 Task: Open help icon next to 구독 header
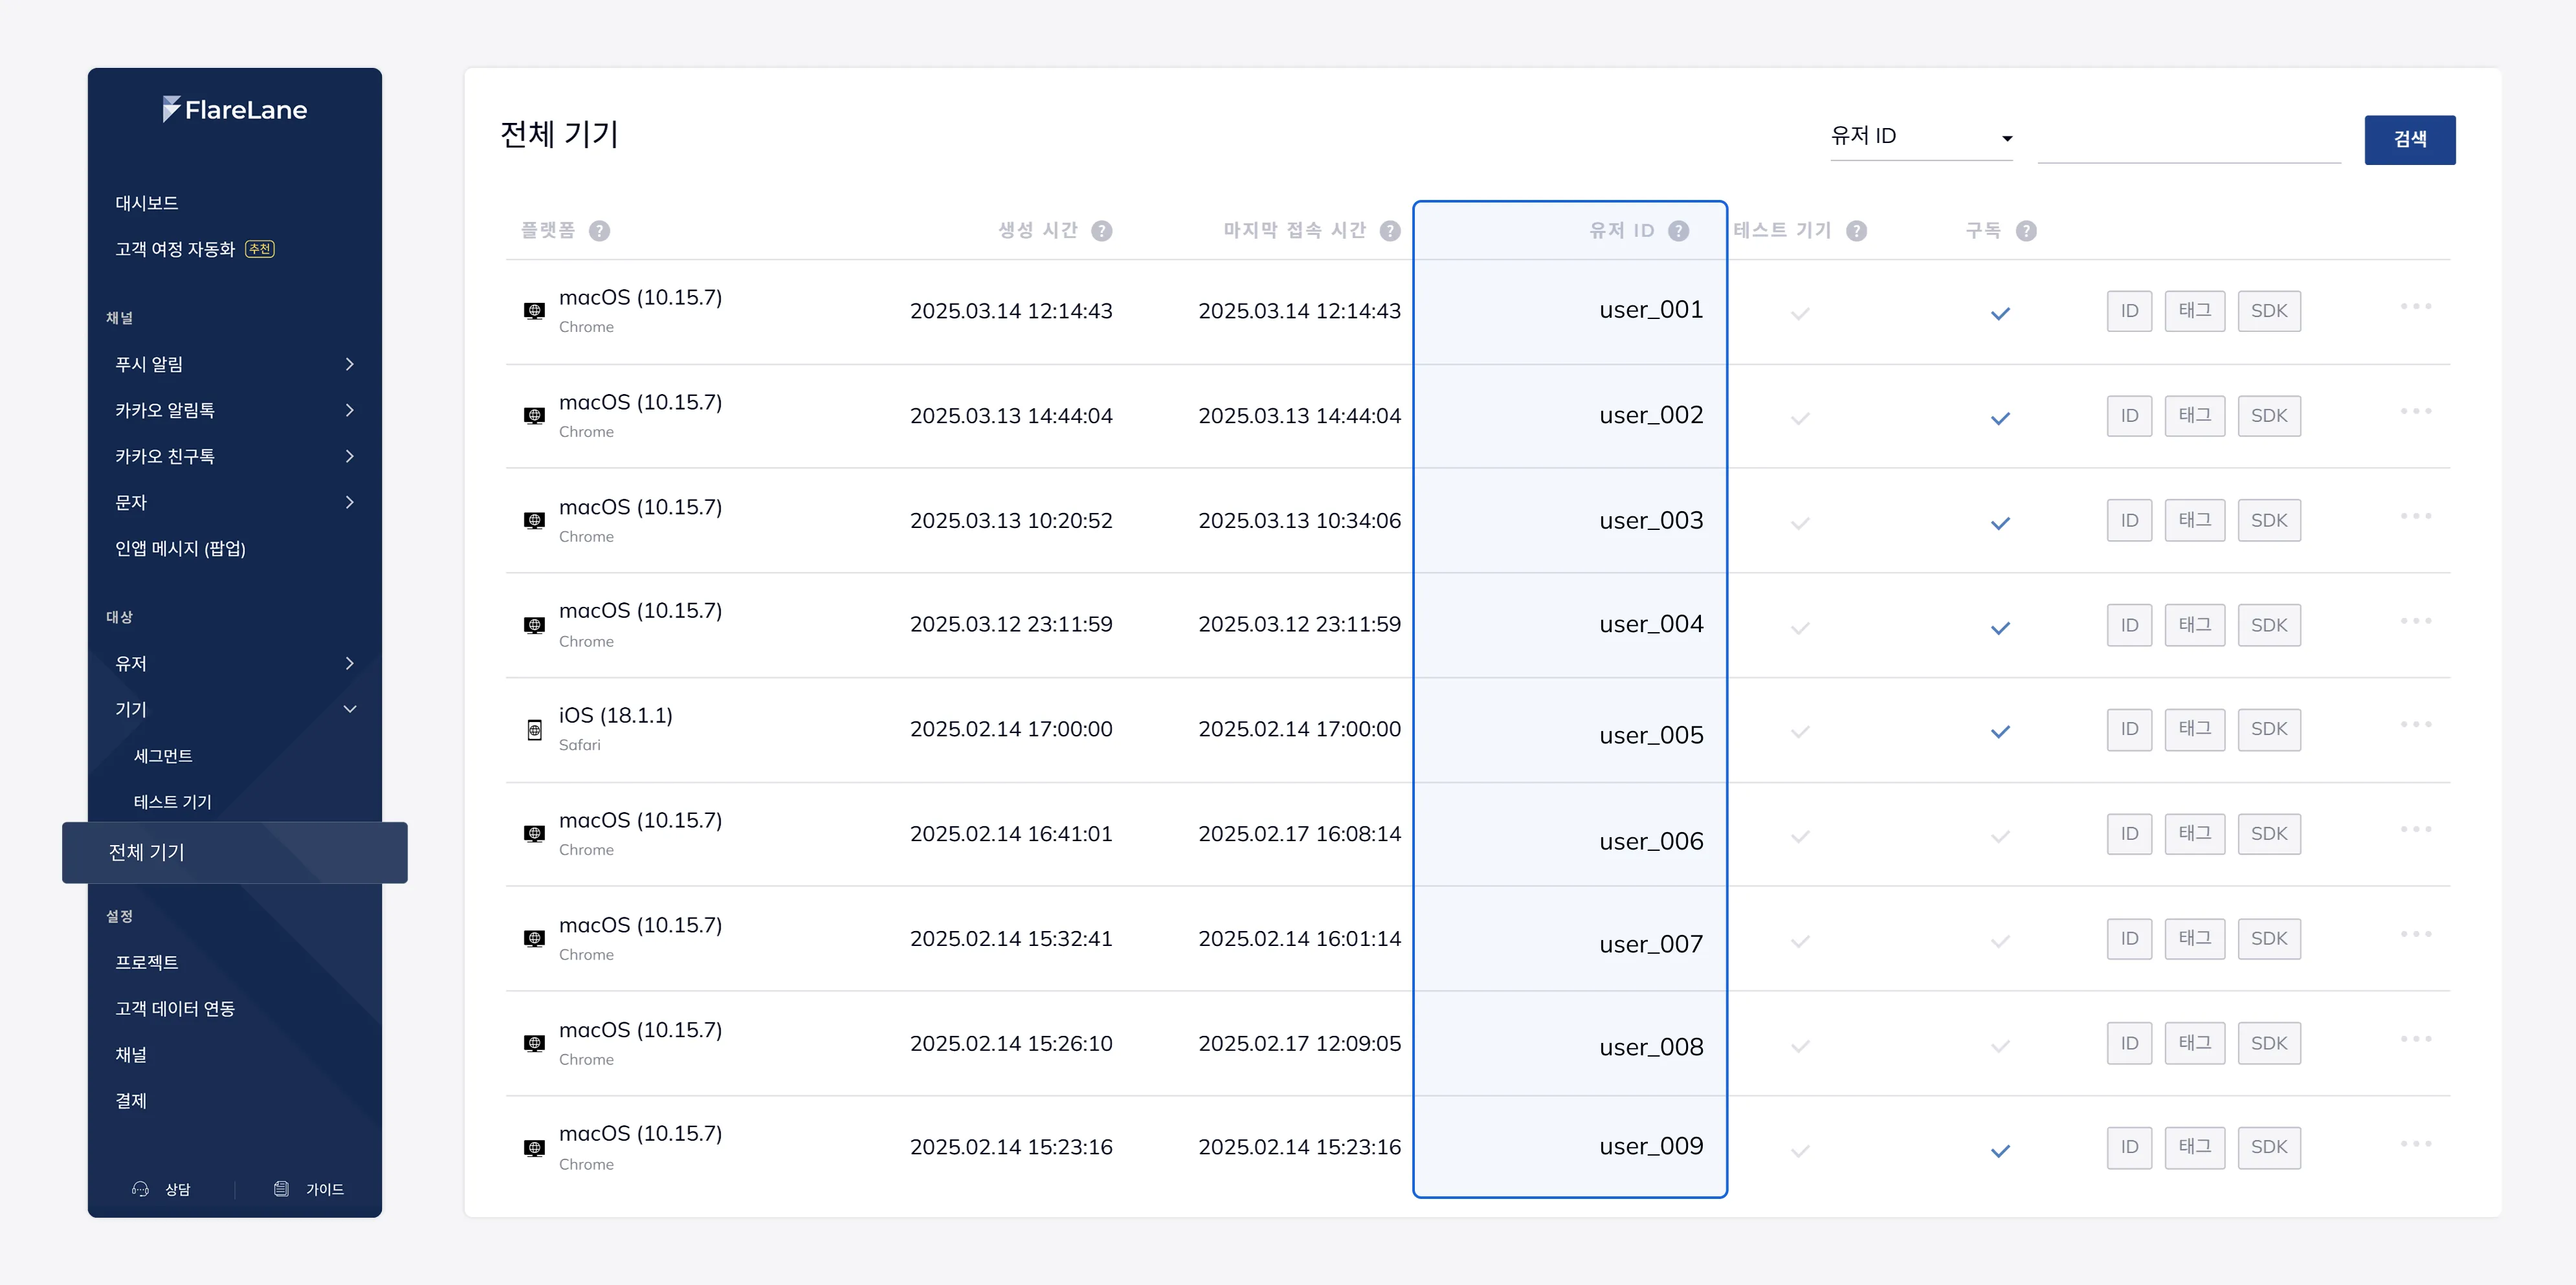pyautogui.click(x=2026, y=231)
